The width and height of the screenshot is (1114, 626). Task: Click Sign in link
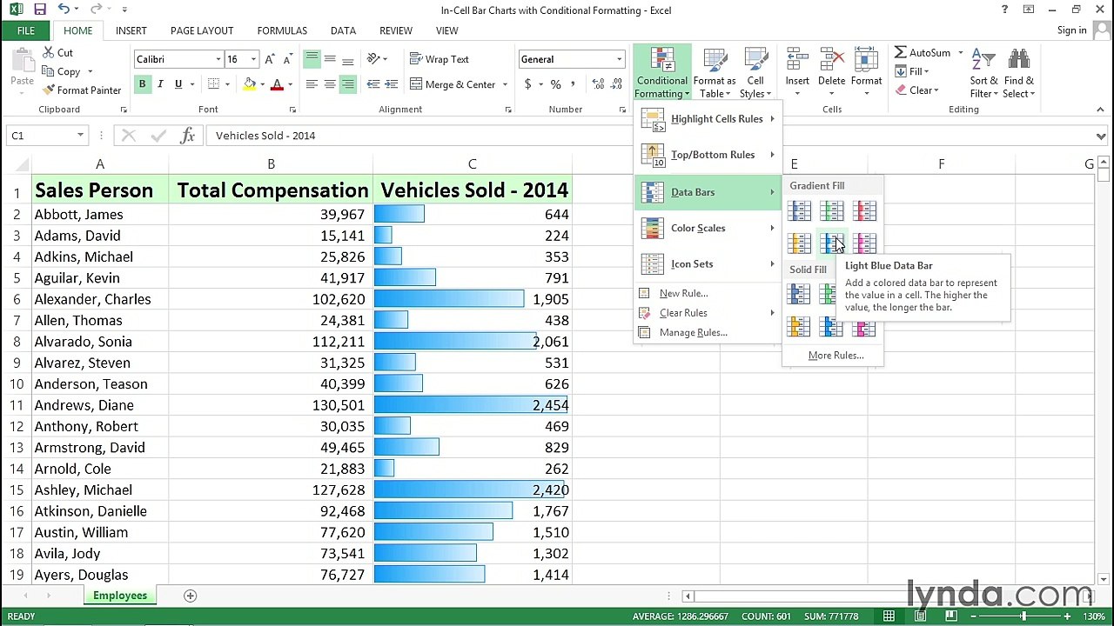tap(1072, 30)
